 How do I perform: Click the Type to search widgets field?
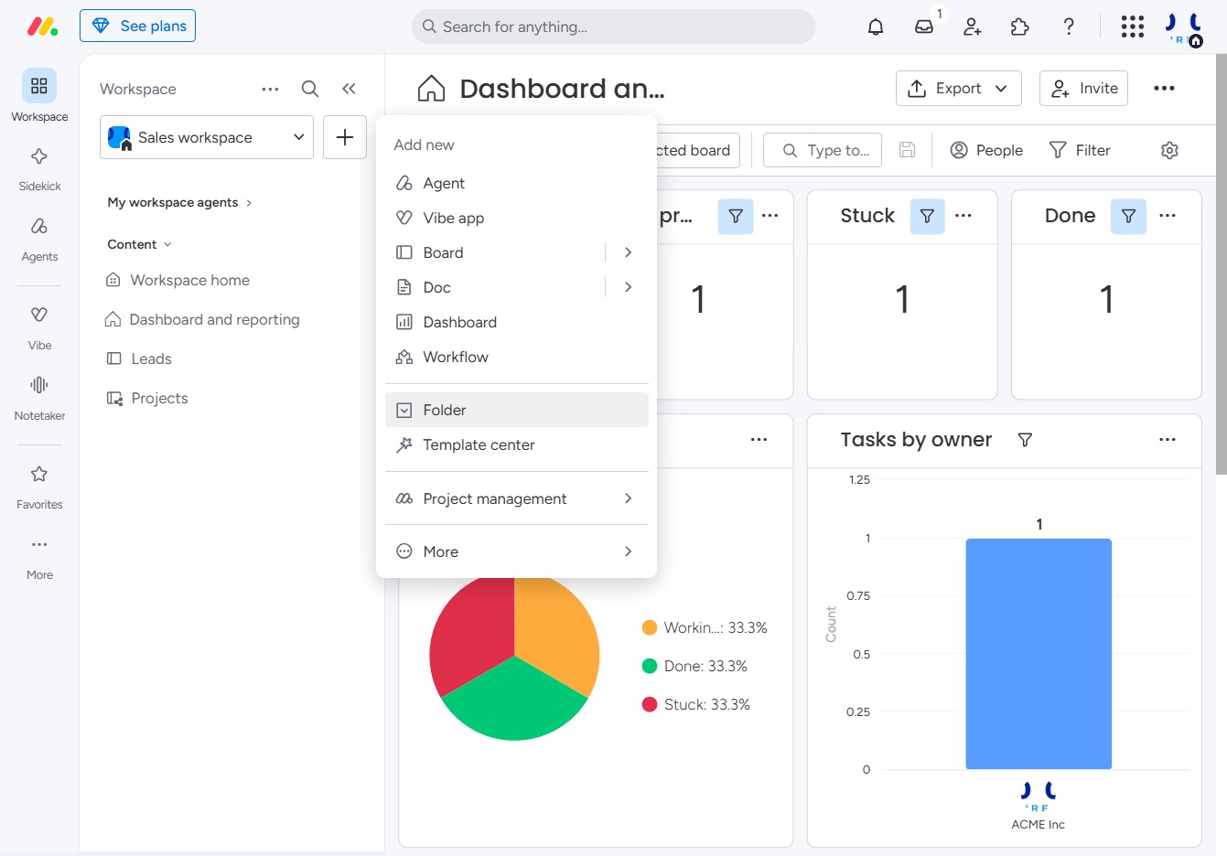coord(823,150)
